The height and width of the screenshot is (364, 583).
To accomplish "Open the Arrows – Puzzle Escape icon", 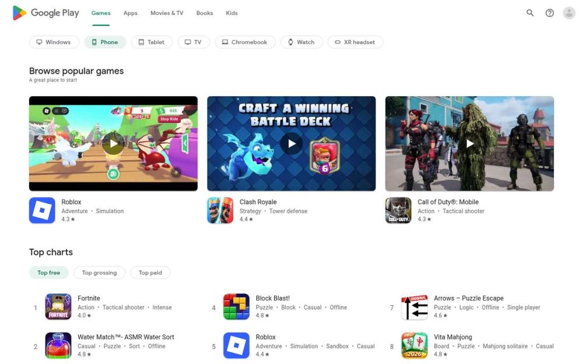I will click(414, 307).
